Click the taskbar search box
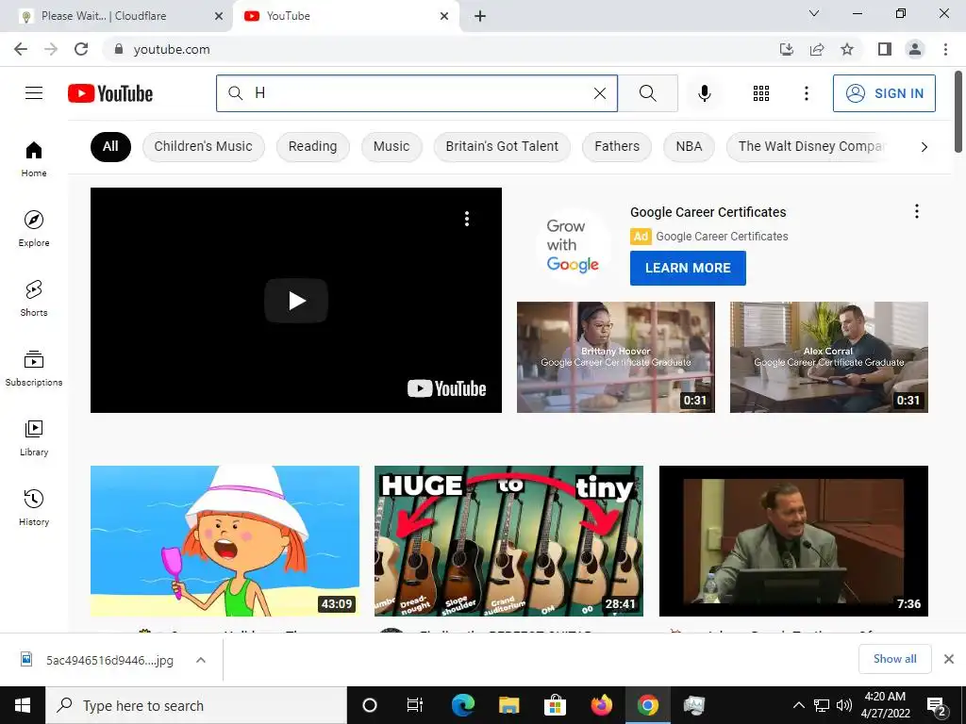 click(x=196, y=705)
